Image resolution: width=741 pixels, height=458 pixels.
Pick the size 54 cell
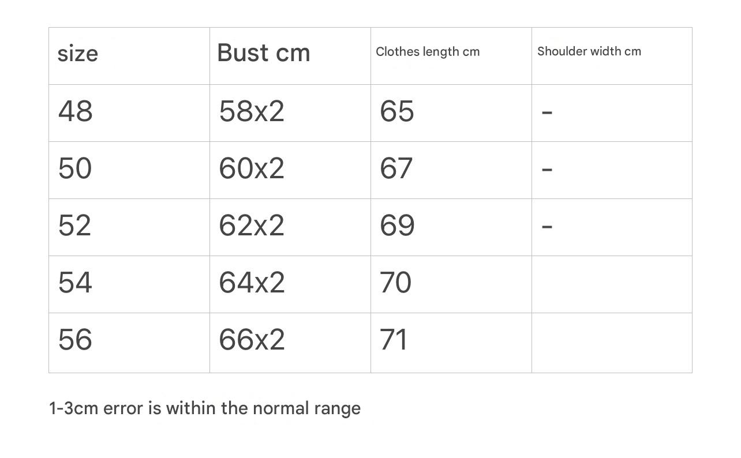point(75,282)
